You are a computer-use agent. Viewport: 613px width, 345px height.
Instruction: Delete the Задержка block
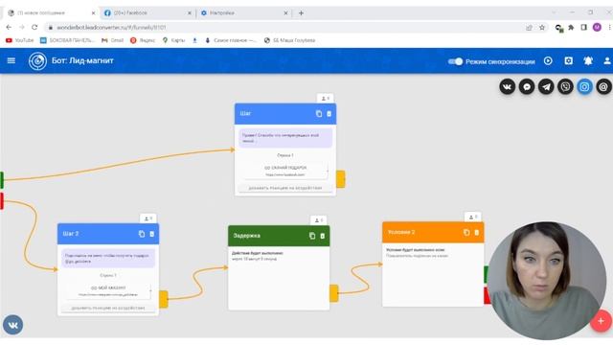point(322,236)
